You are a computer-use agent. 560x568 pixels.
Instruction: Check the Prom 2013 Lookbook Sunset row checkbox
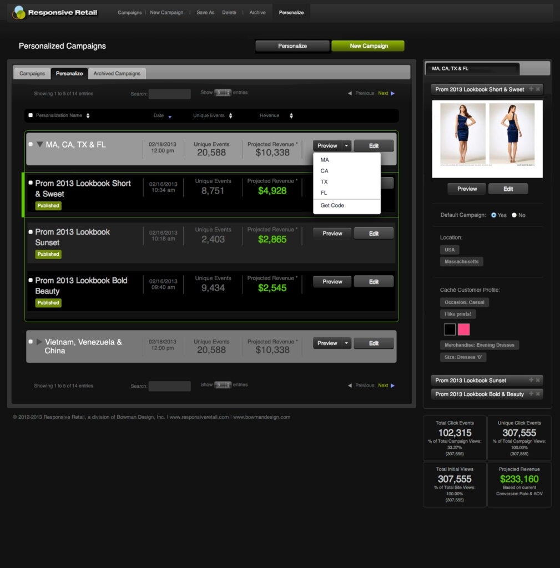click(31, 232)
